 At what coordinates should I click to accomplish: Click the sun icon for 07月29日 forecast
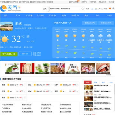pos(75,36)
